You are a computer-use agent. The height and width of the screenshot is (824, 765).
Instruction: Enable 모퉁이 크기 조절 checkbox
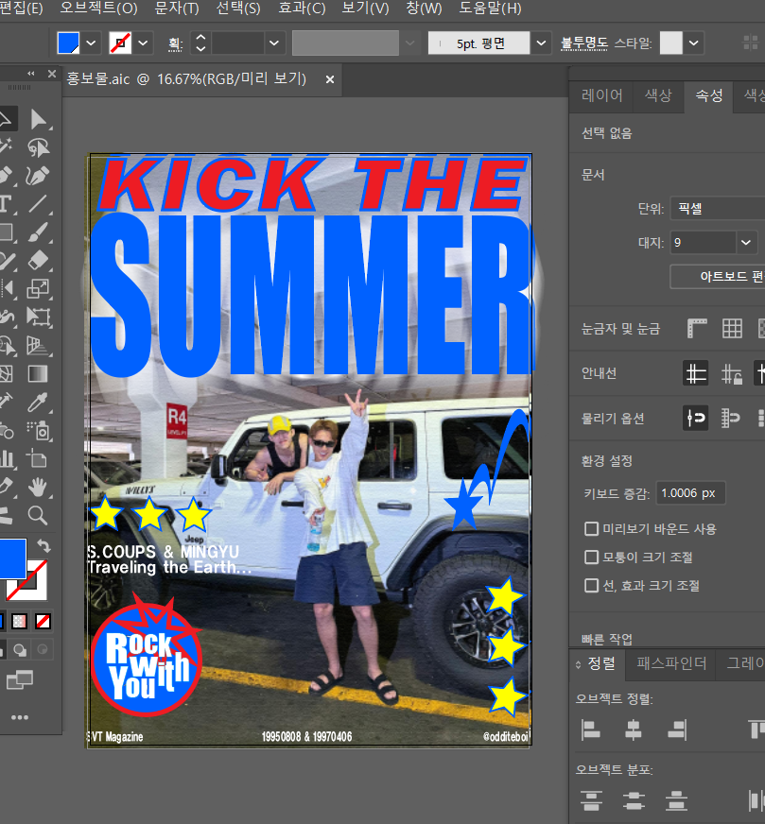click(592, 557)
